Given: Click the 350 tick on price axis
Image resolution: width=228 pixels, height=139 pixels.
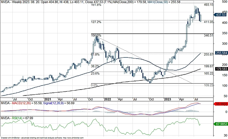Looking at the screenshot, I should pyautogui.click(x=225, y=33).
